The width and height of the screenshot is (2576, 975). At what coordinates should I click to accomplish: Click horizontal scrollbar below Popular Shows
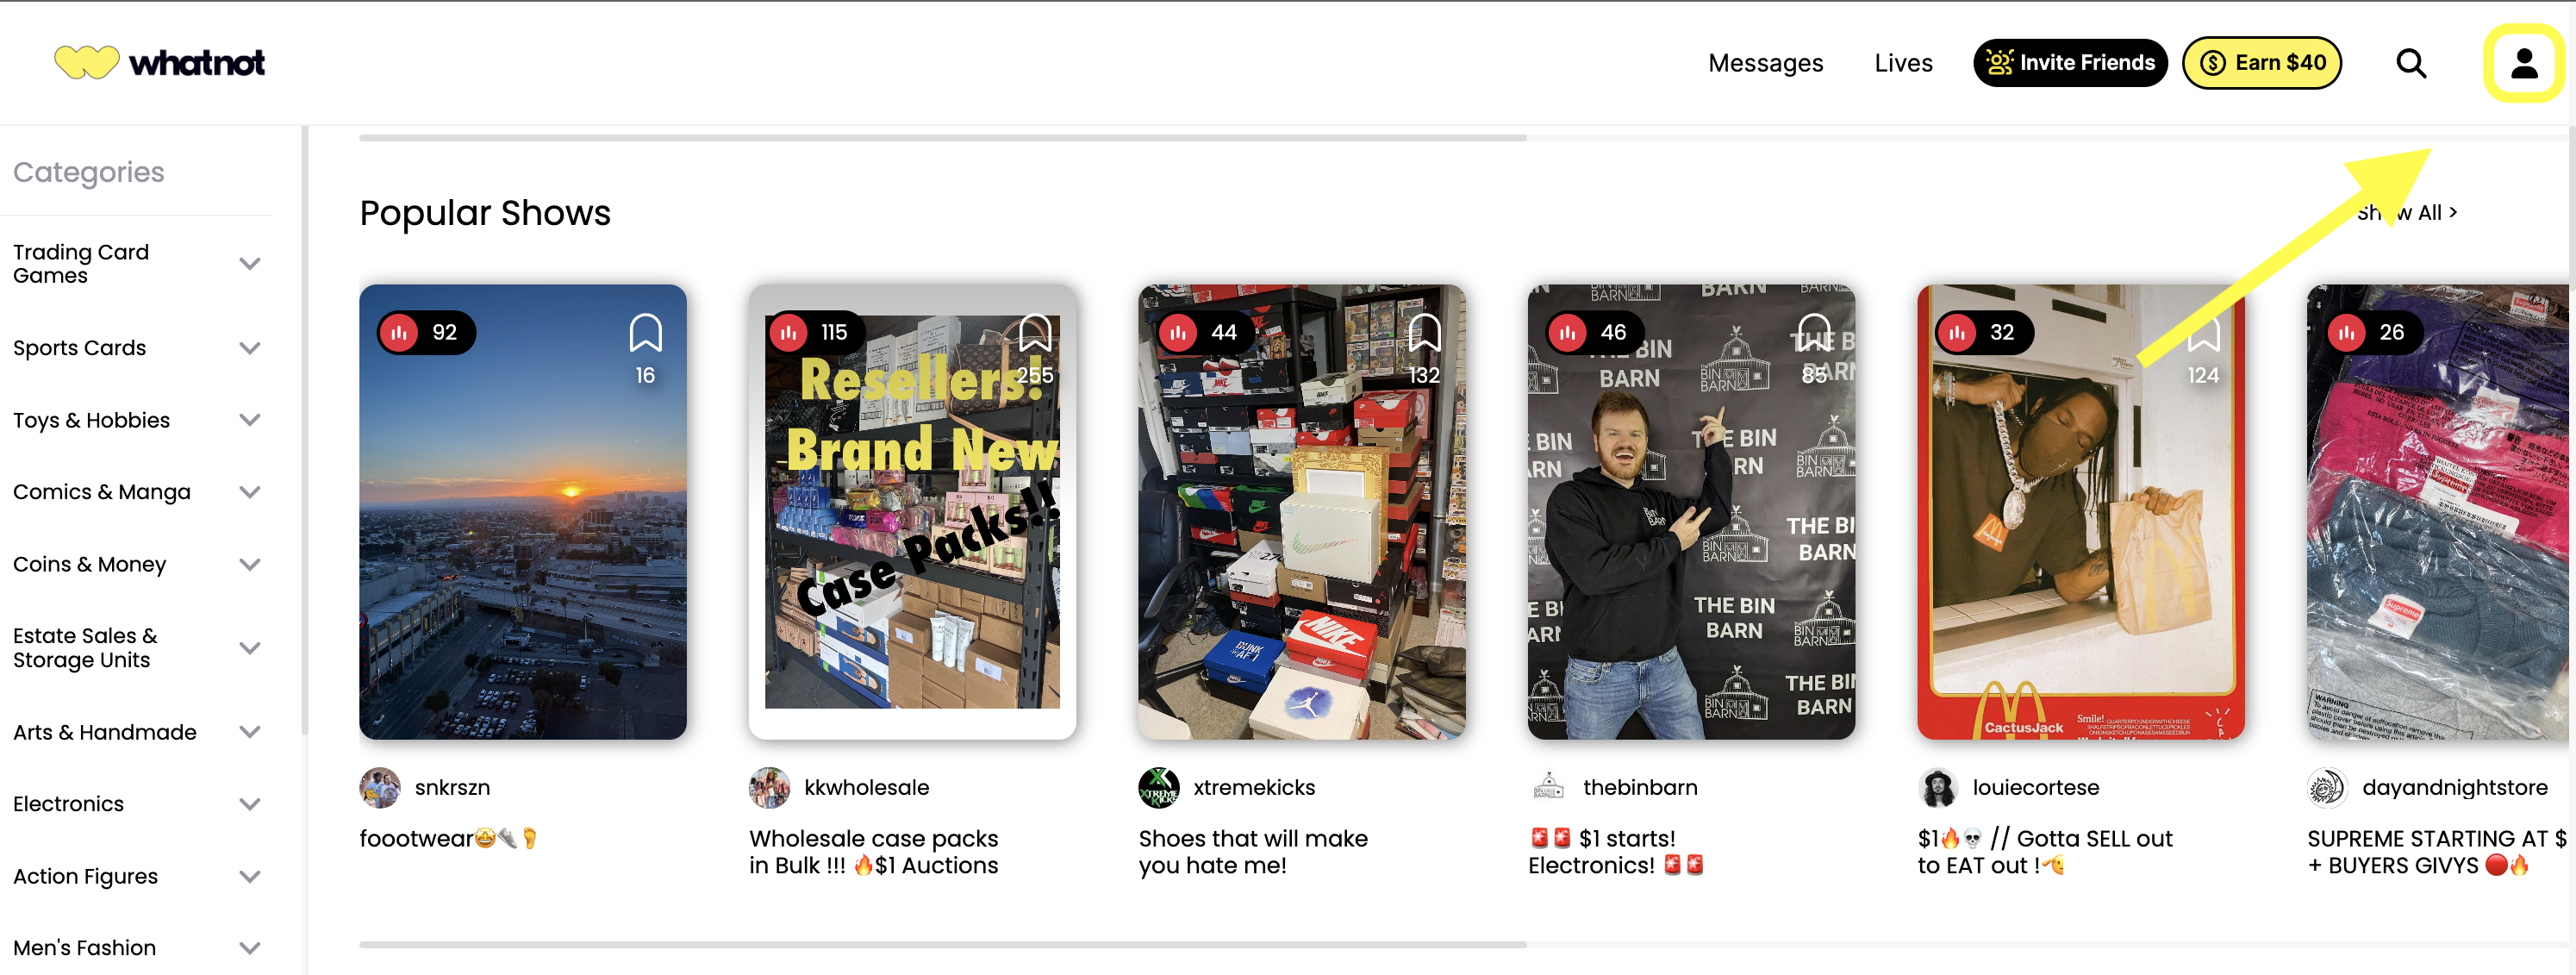point(942,944)
